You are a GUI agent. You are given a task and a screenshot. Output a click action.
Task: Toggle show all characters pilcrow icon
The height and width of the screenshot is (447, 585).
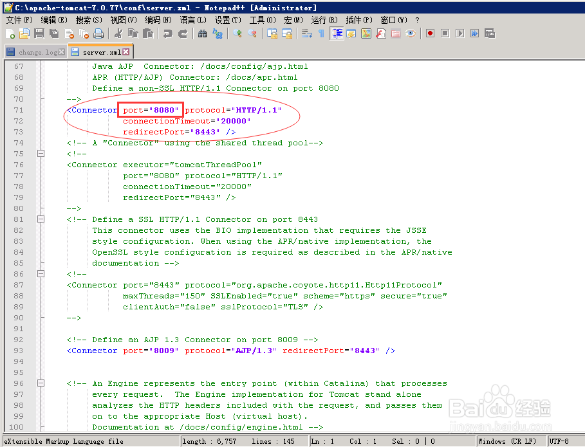321,33
